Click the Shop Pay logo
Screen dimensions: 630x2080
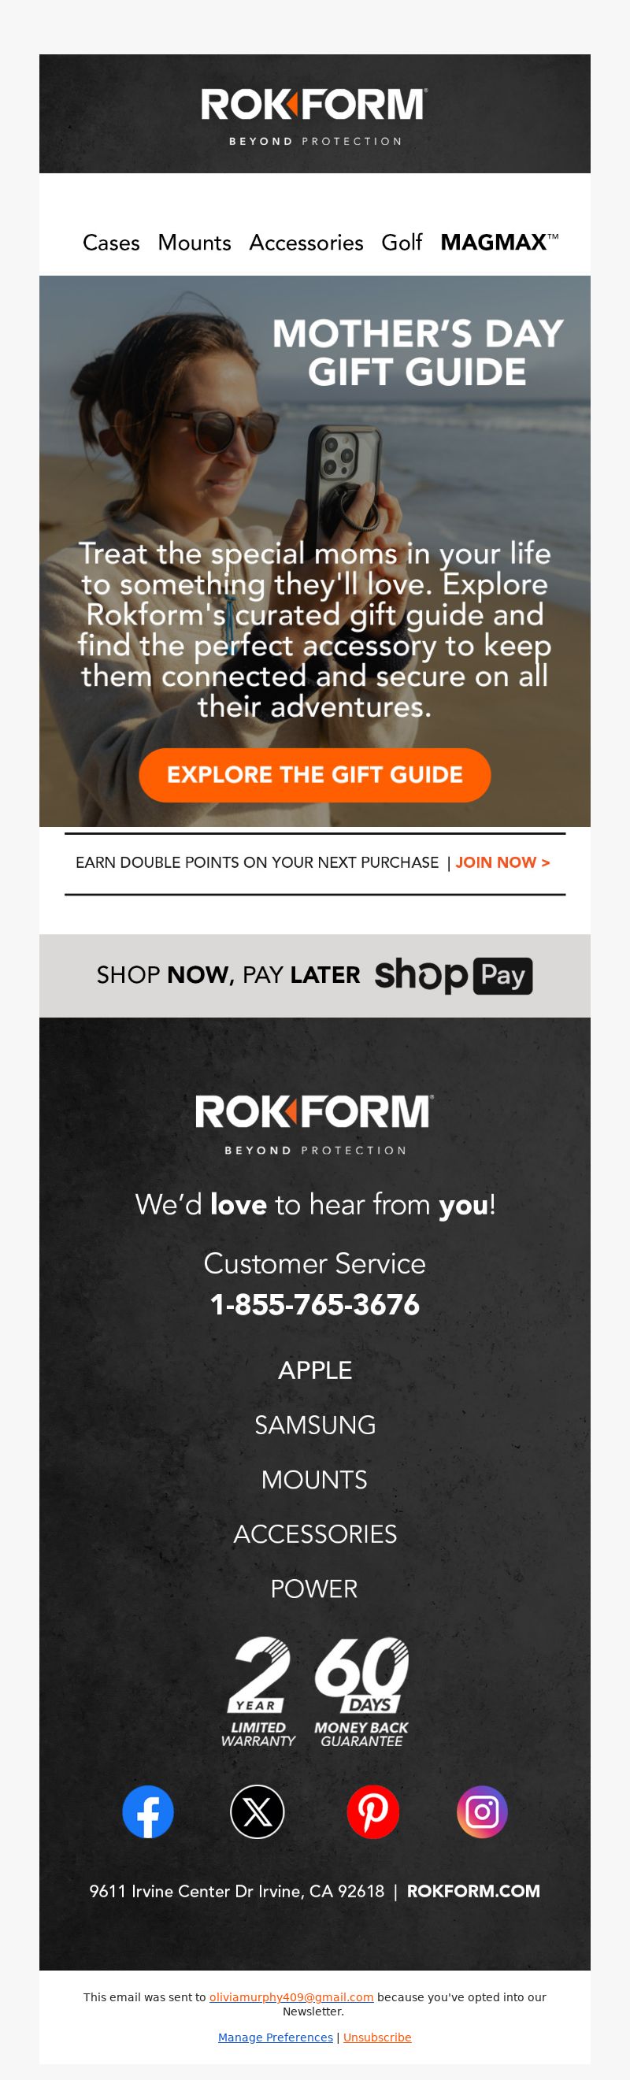[453, 975]
